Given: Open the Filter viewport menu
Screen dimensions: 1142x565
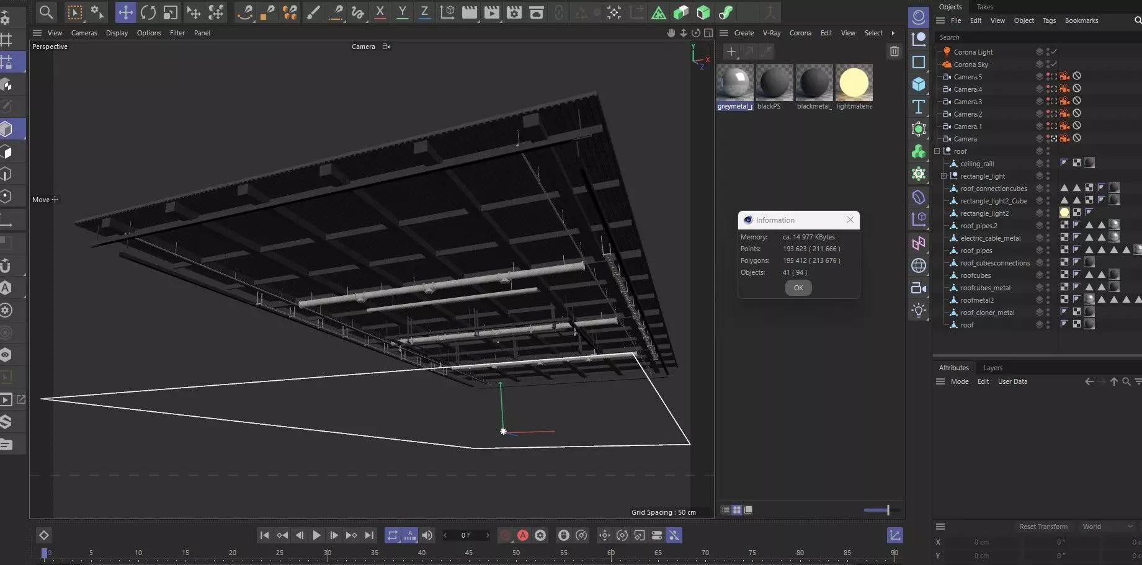Looking at the screenshot, I should coord(177,33).
